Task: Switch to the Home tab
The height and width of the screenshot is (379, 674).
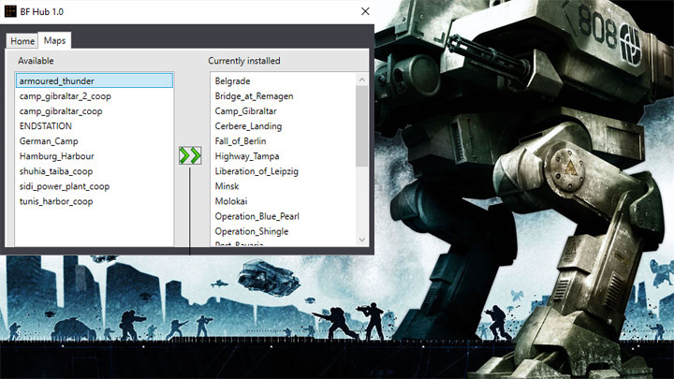Action: (x=22, y=41)
